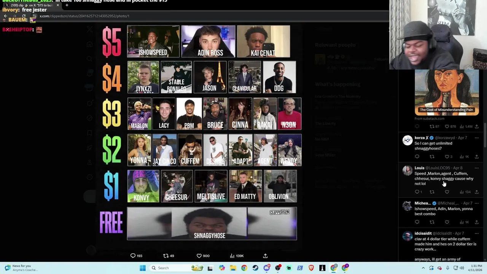Screen dimensions: 487x274
Task: Click idcisaidit's profile avatar
Action: tap(407, 236)
